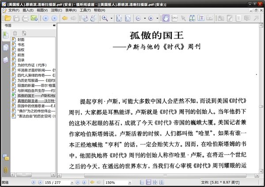The height and width of the screenshot is (187, 265).
Task: Click the yellow previous view arrow in toolbar
Action: click(x=65, y=18)
